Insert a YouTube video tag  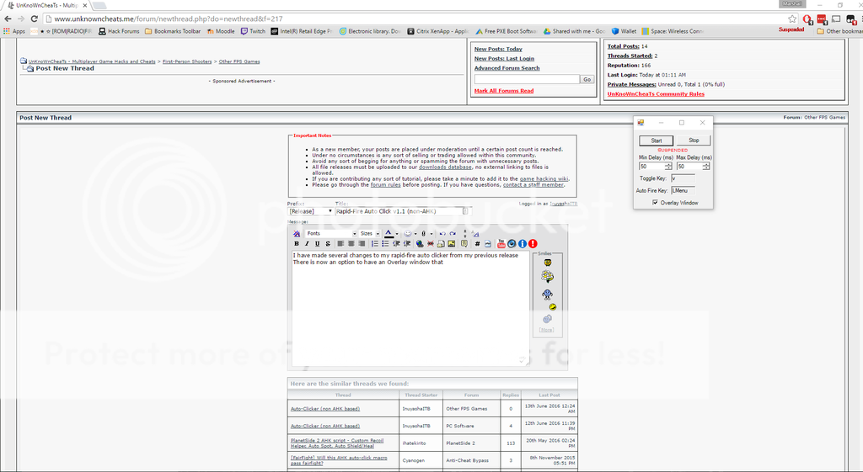(x=501, y=244)
